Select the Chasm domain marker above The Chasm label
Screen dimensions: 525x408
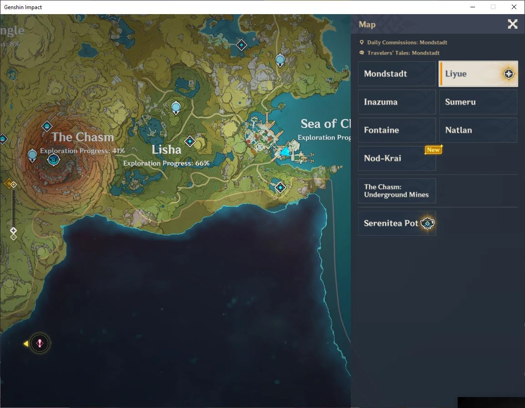pos(47,127)
